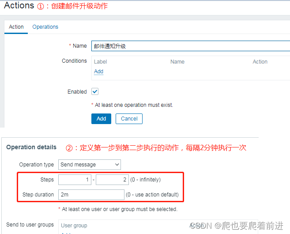
Task: Click the User group column header
Action: pyautogui.click(x=74, y=226)
